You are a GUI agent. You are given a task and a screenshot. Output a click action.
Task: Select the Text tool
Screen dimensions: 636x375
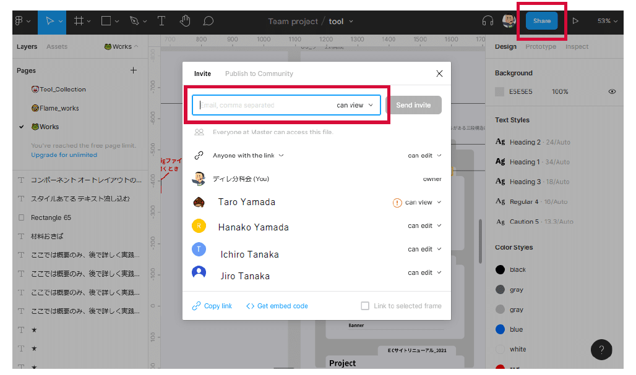(x=161, y=21)
